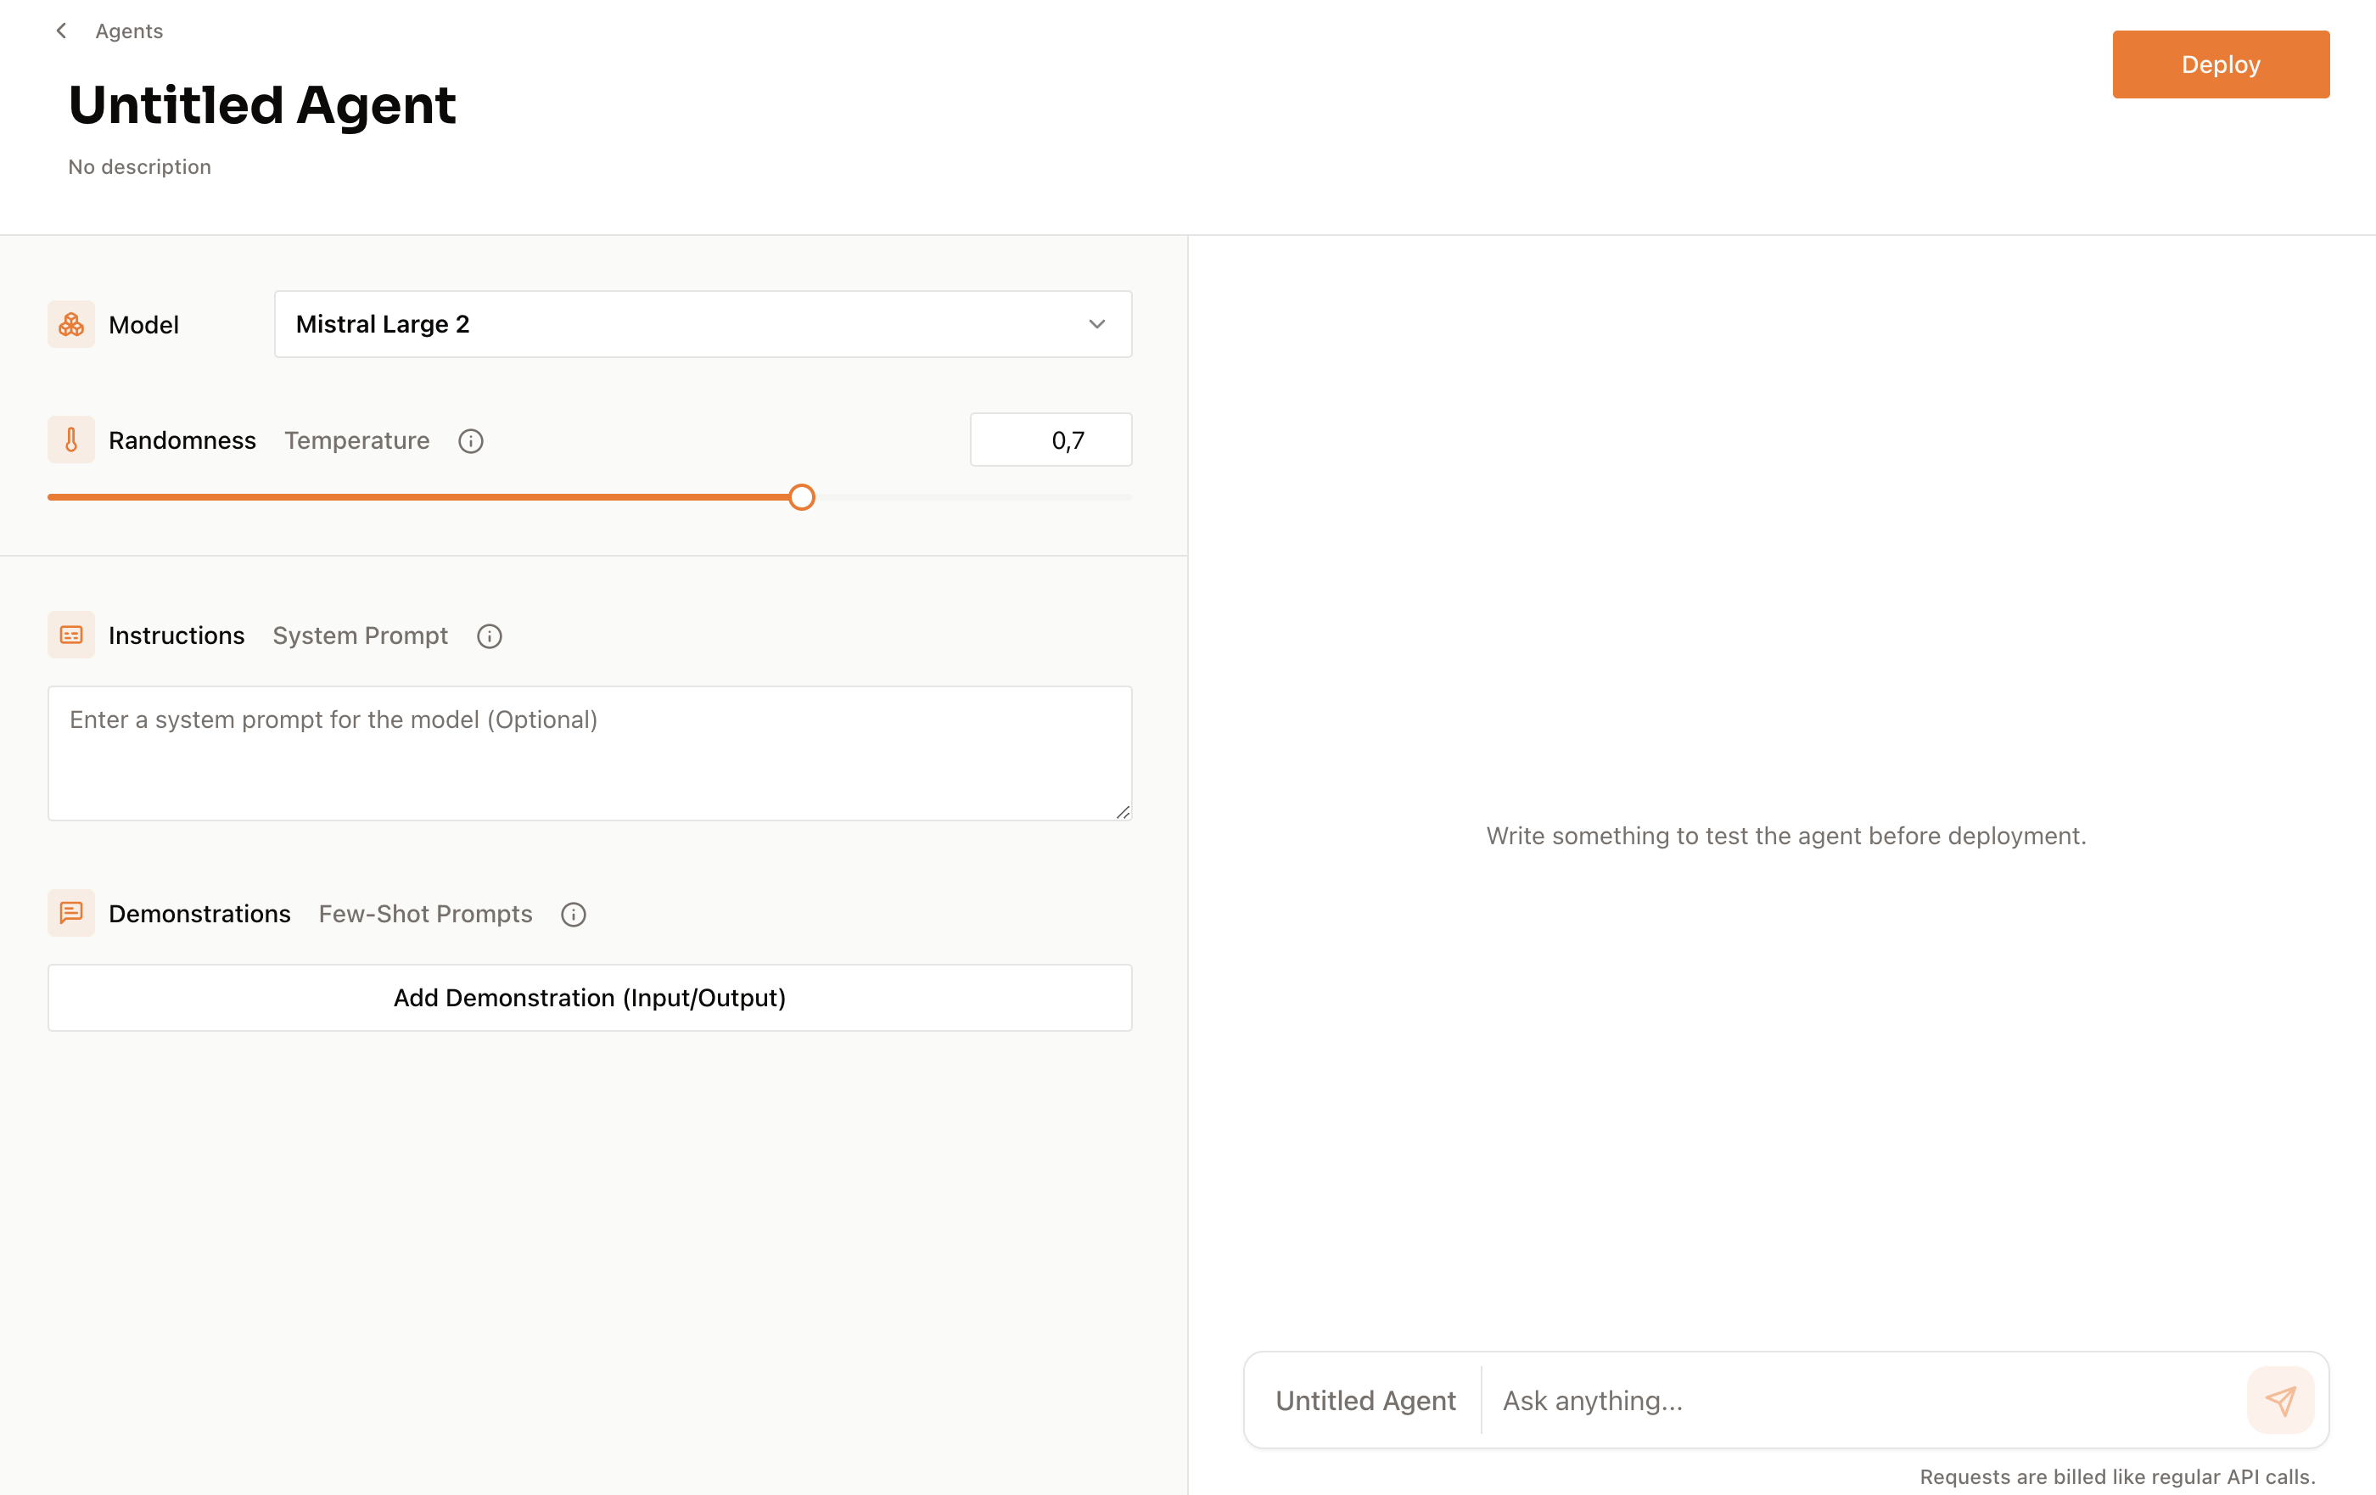The width and height of the screenshot is (2376, 1495).
Task: Click the Instructions system prompt icon
Action: pos(489,636)
